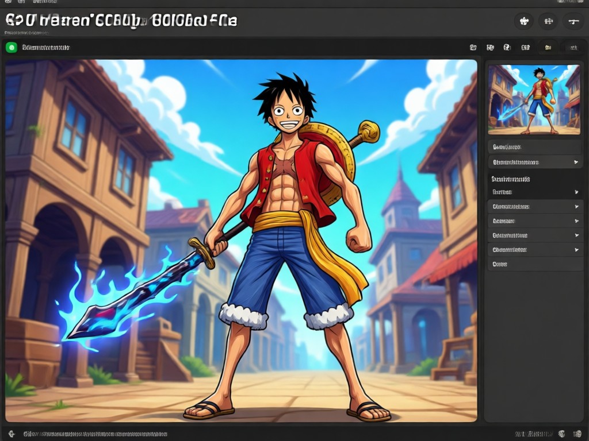Screen dimensions: 589x441
Task: Expand the dark-highlighted row under the section heading
Action: tap(536, 192)
